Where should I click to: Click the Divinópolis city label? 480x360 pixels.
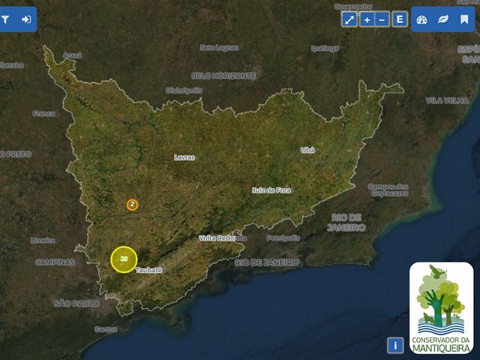(x=184, y=90)
